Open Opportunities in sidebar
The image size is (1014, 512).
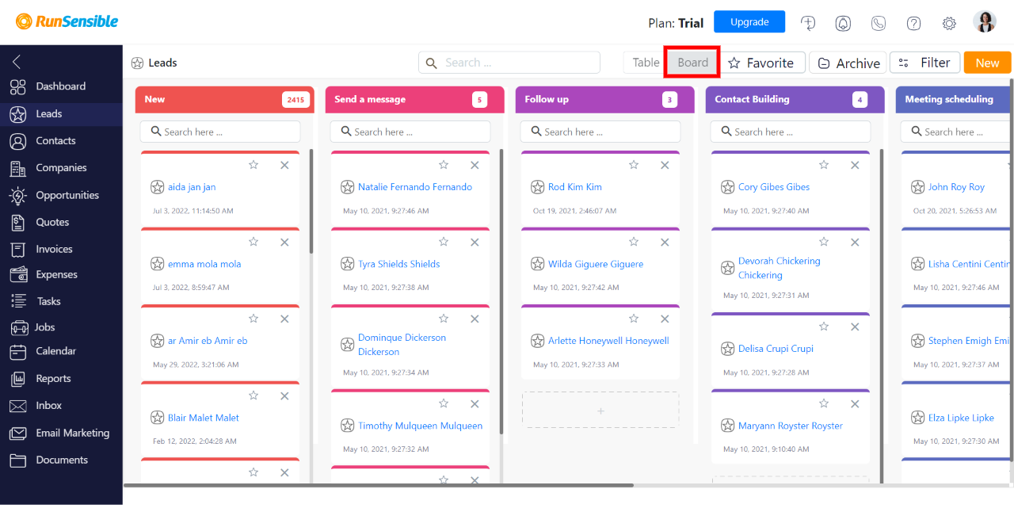pos(67,195)
